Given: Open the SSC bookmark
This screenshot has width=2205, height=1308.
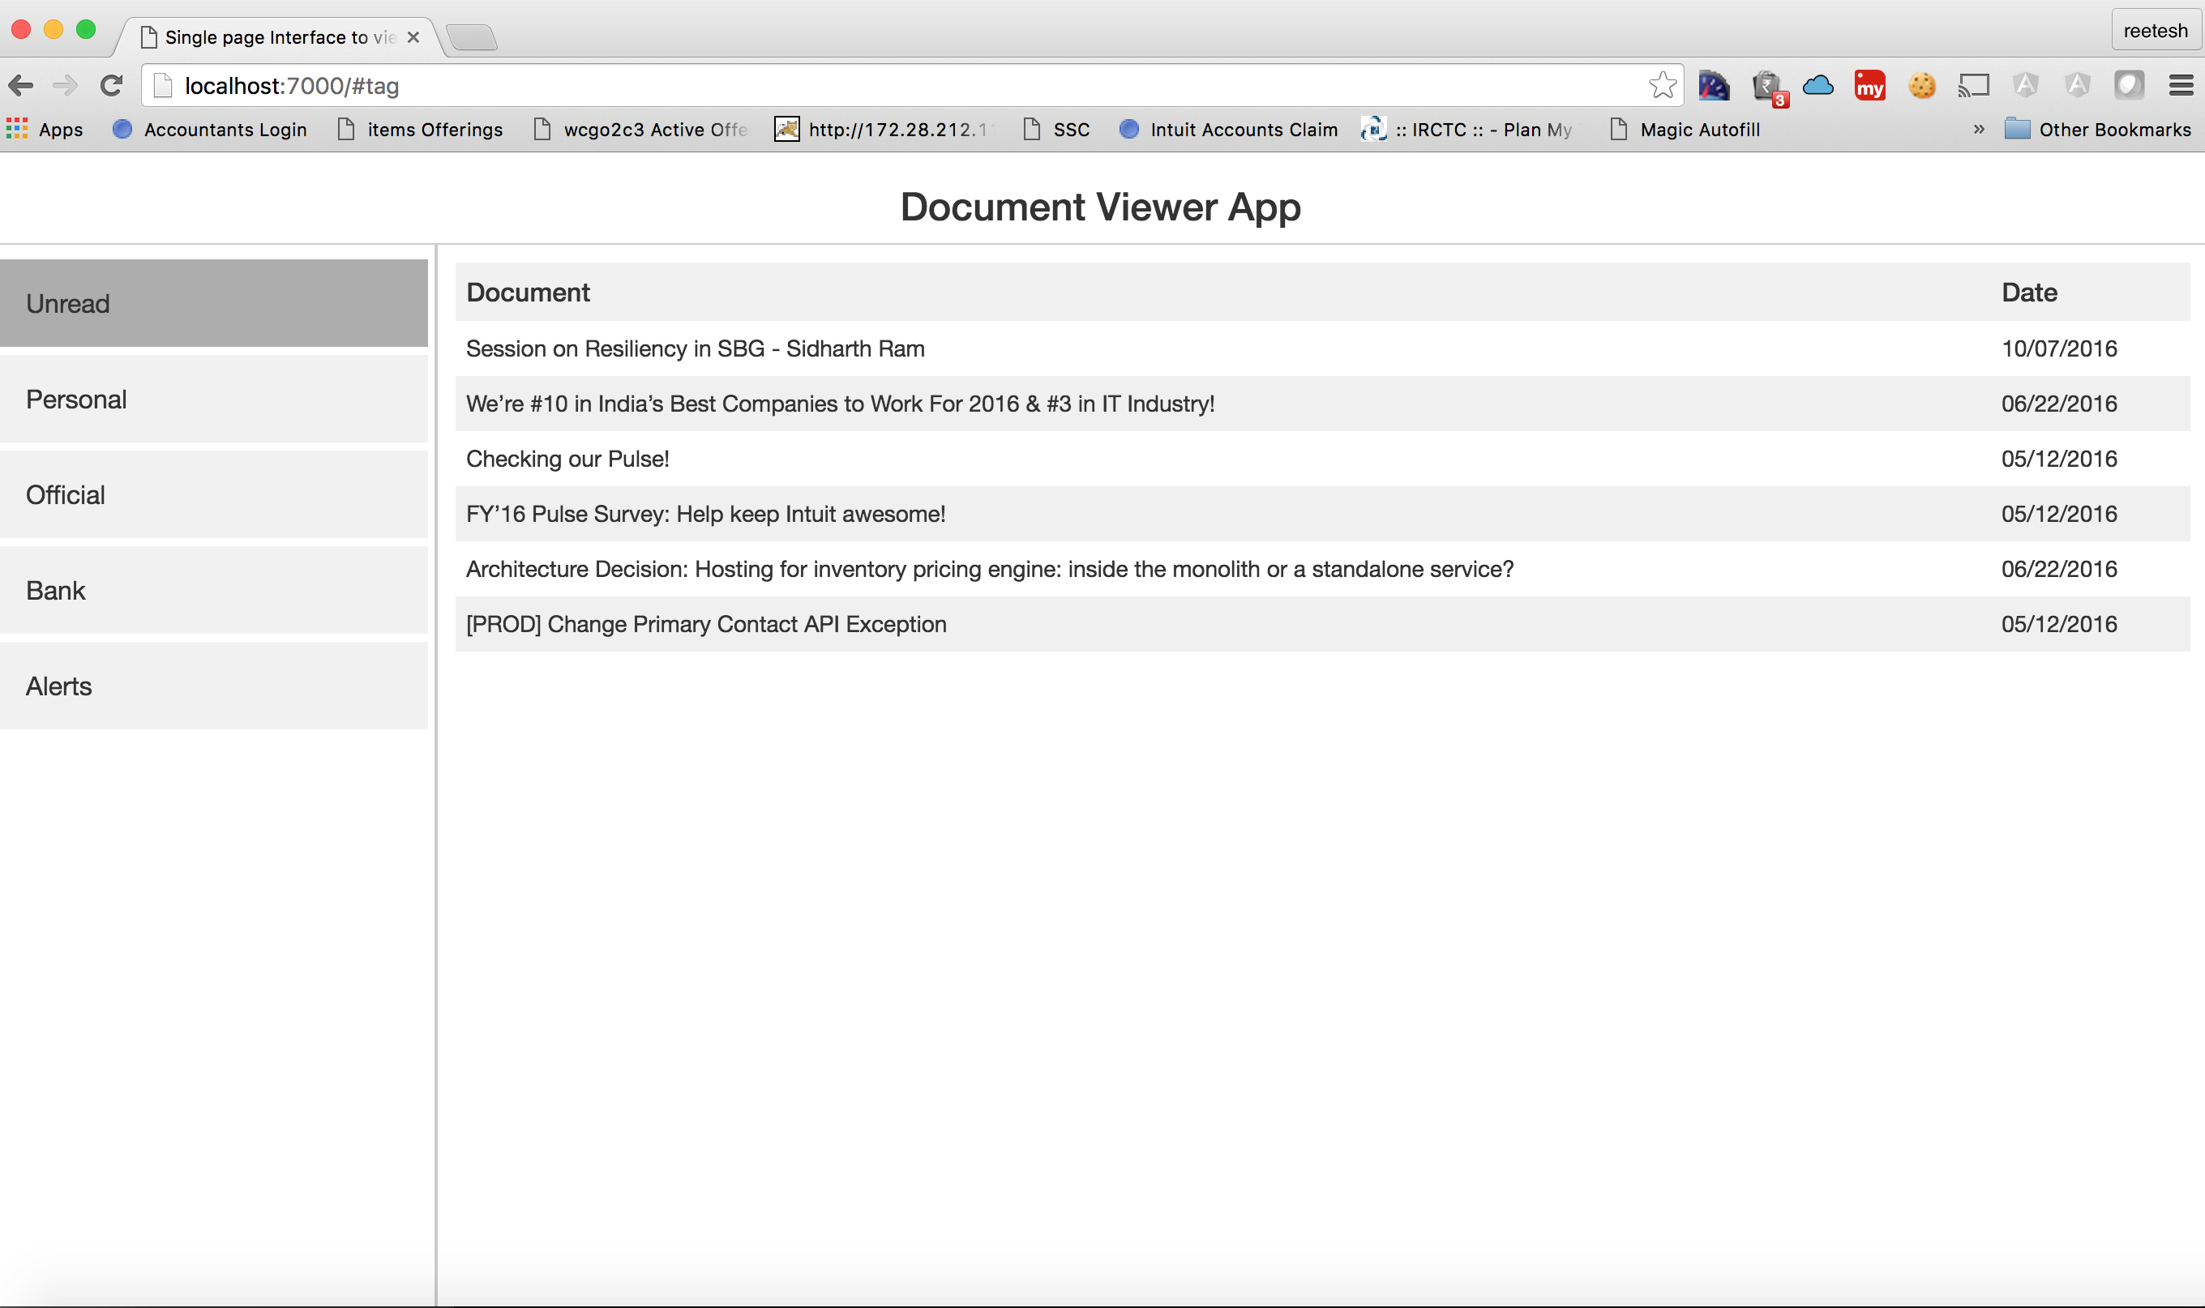Looking at the screenshot, I should (x=1056, y=130).
